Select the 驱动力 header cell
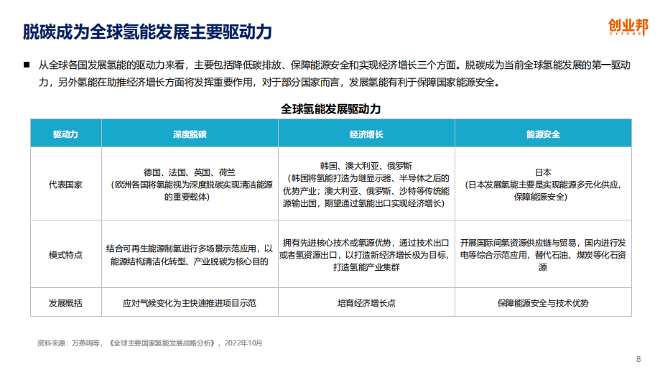The width and height of the screenshot is (660, 372). pos(65,134)
